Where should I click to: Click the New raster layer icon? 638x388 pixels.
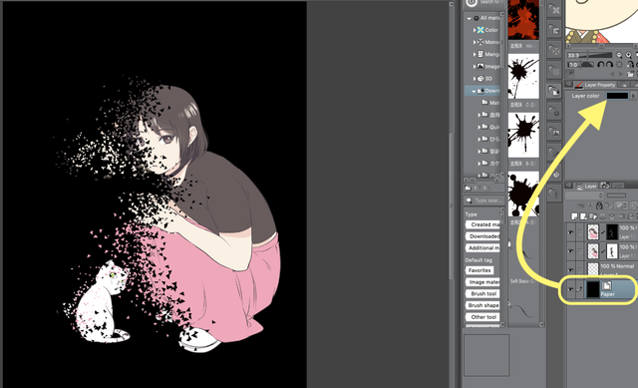(x=574, y=216)
